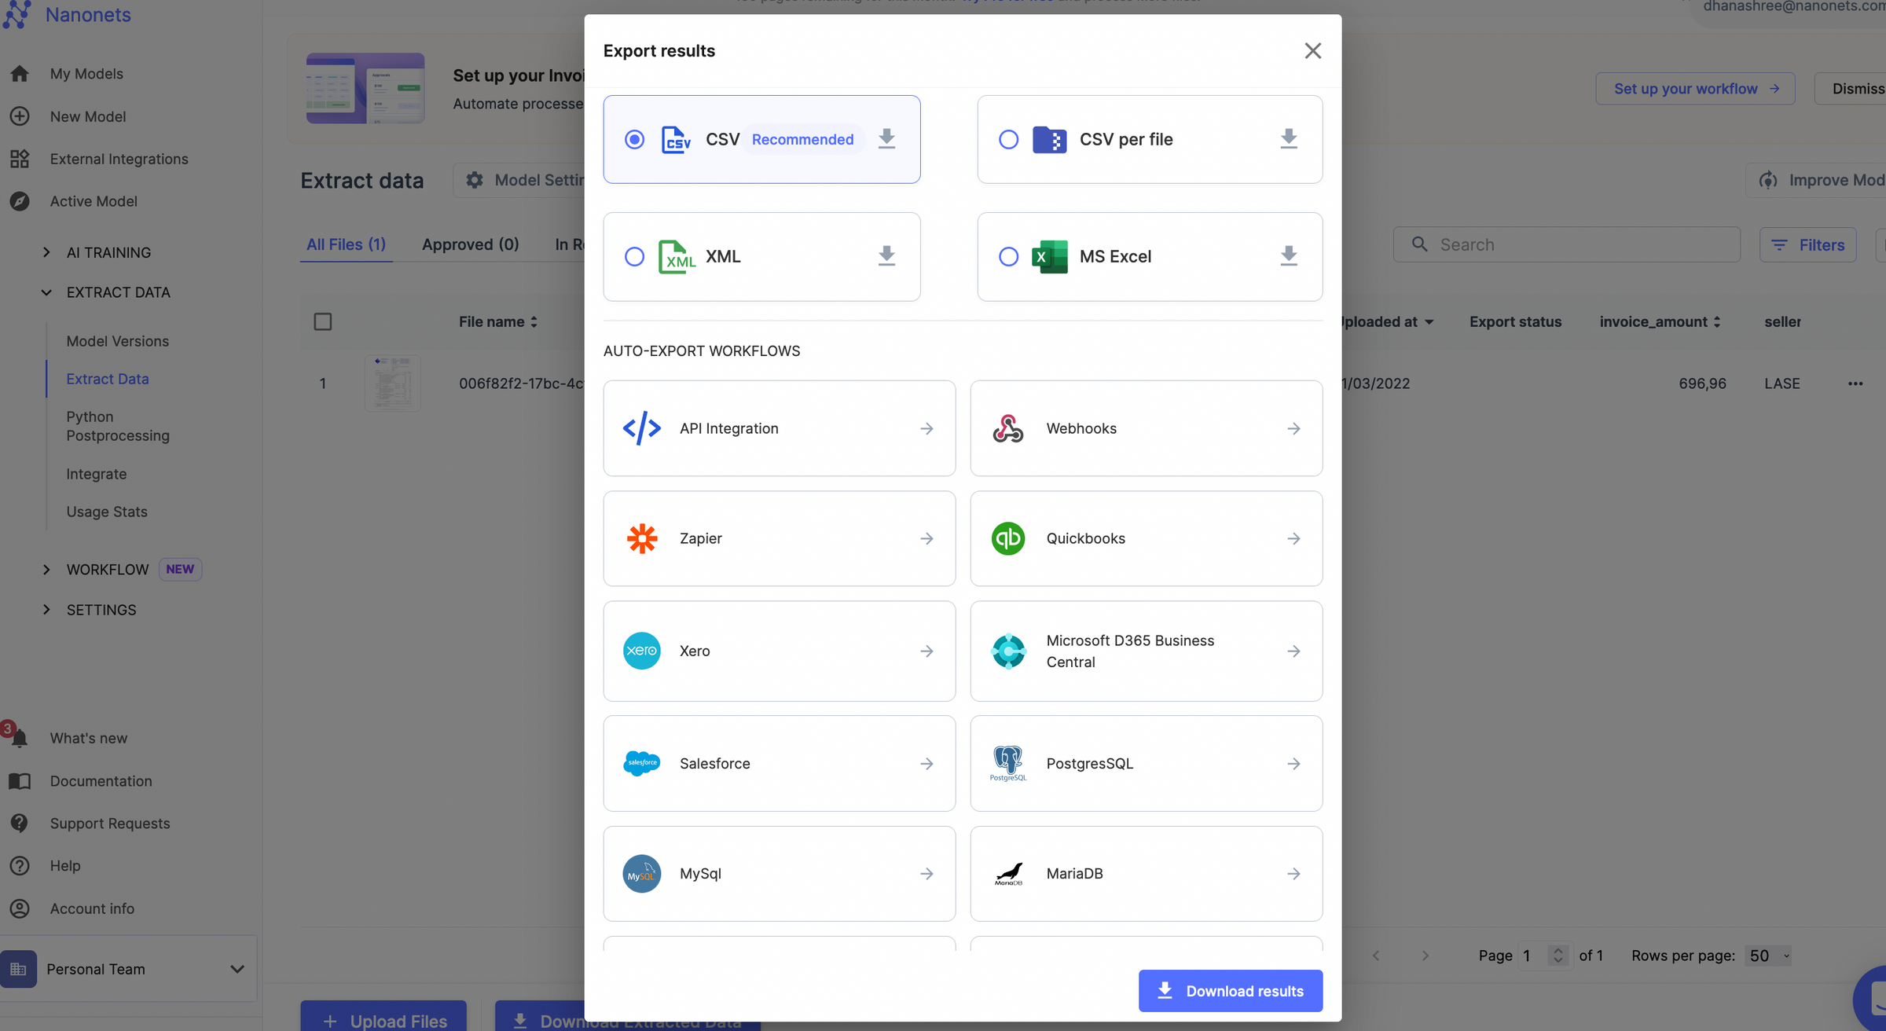Click the Download results button
The image size is (1886, 1031).
(1230, 991)
